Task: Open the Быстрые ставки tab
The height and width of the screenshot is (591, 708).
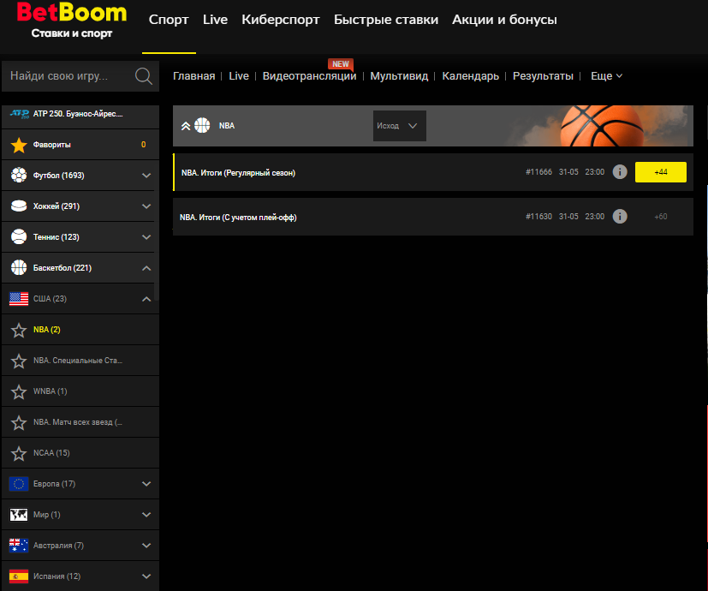Action: coord(386,20)
